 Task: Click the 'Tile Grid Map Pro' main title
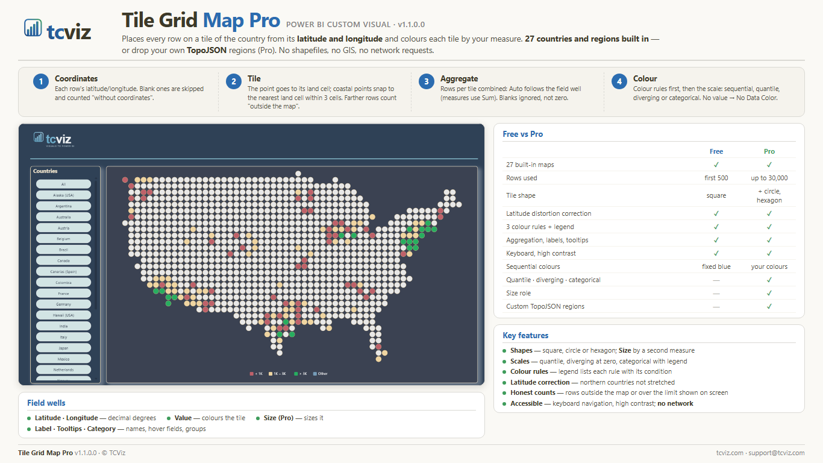[x=201, y=20]
